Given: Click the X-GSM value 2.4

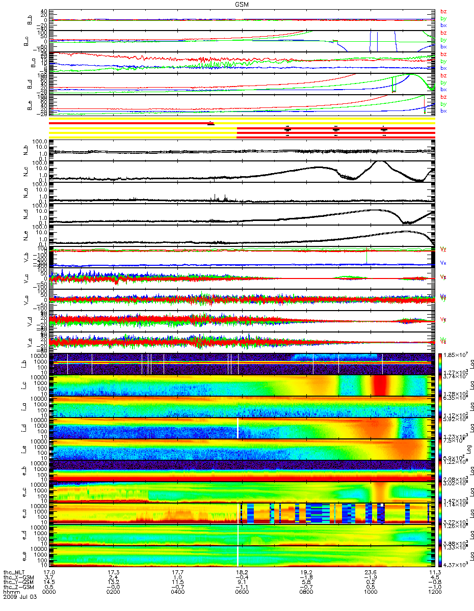Looking at the screenshot, I should tap(114, 577).
